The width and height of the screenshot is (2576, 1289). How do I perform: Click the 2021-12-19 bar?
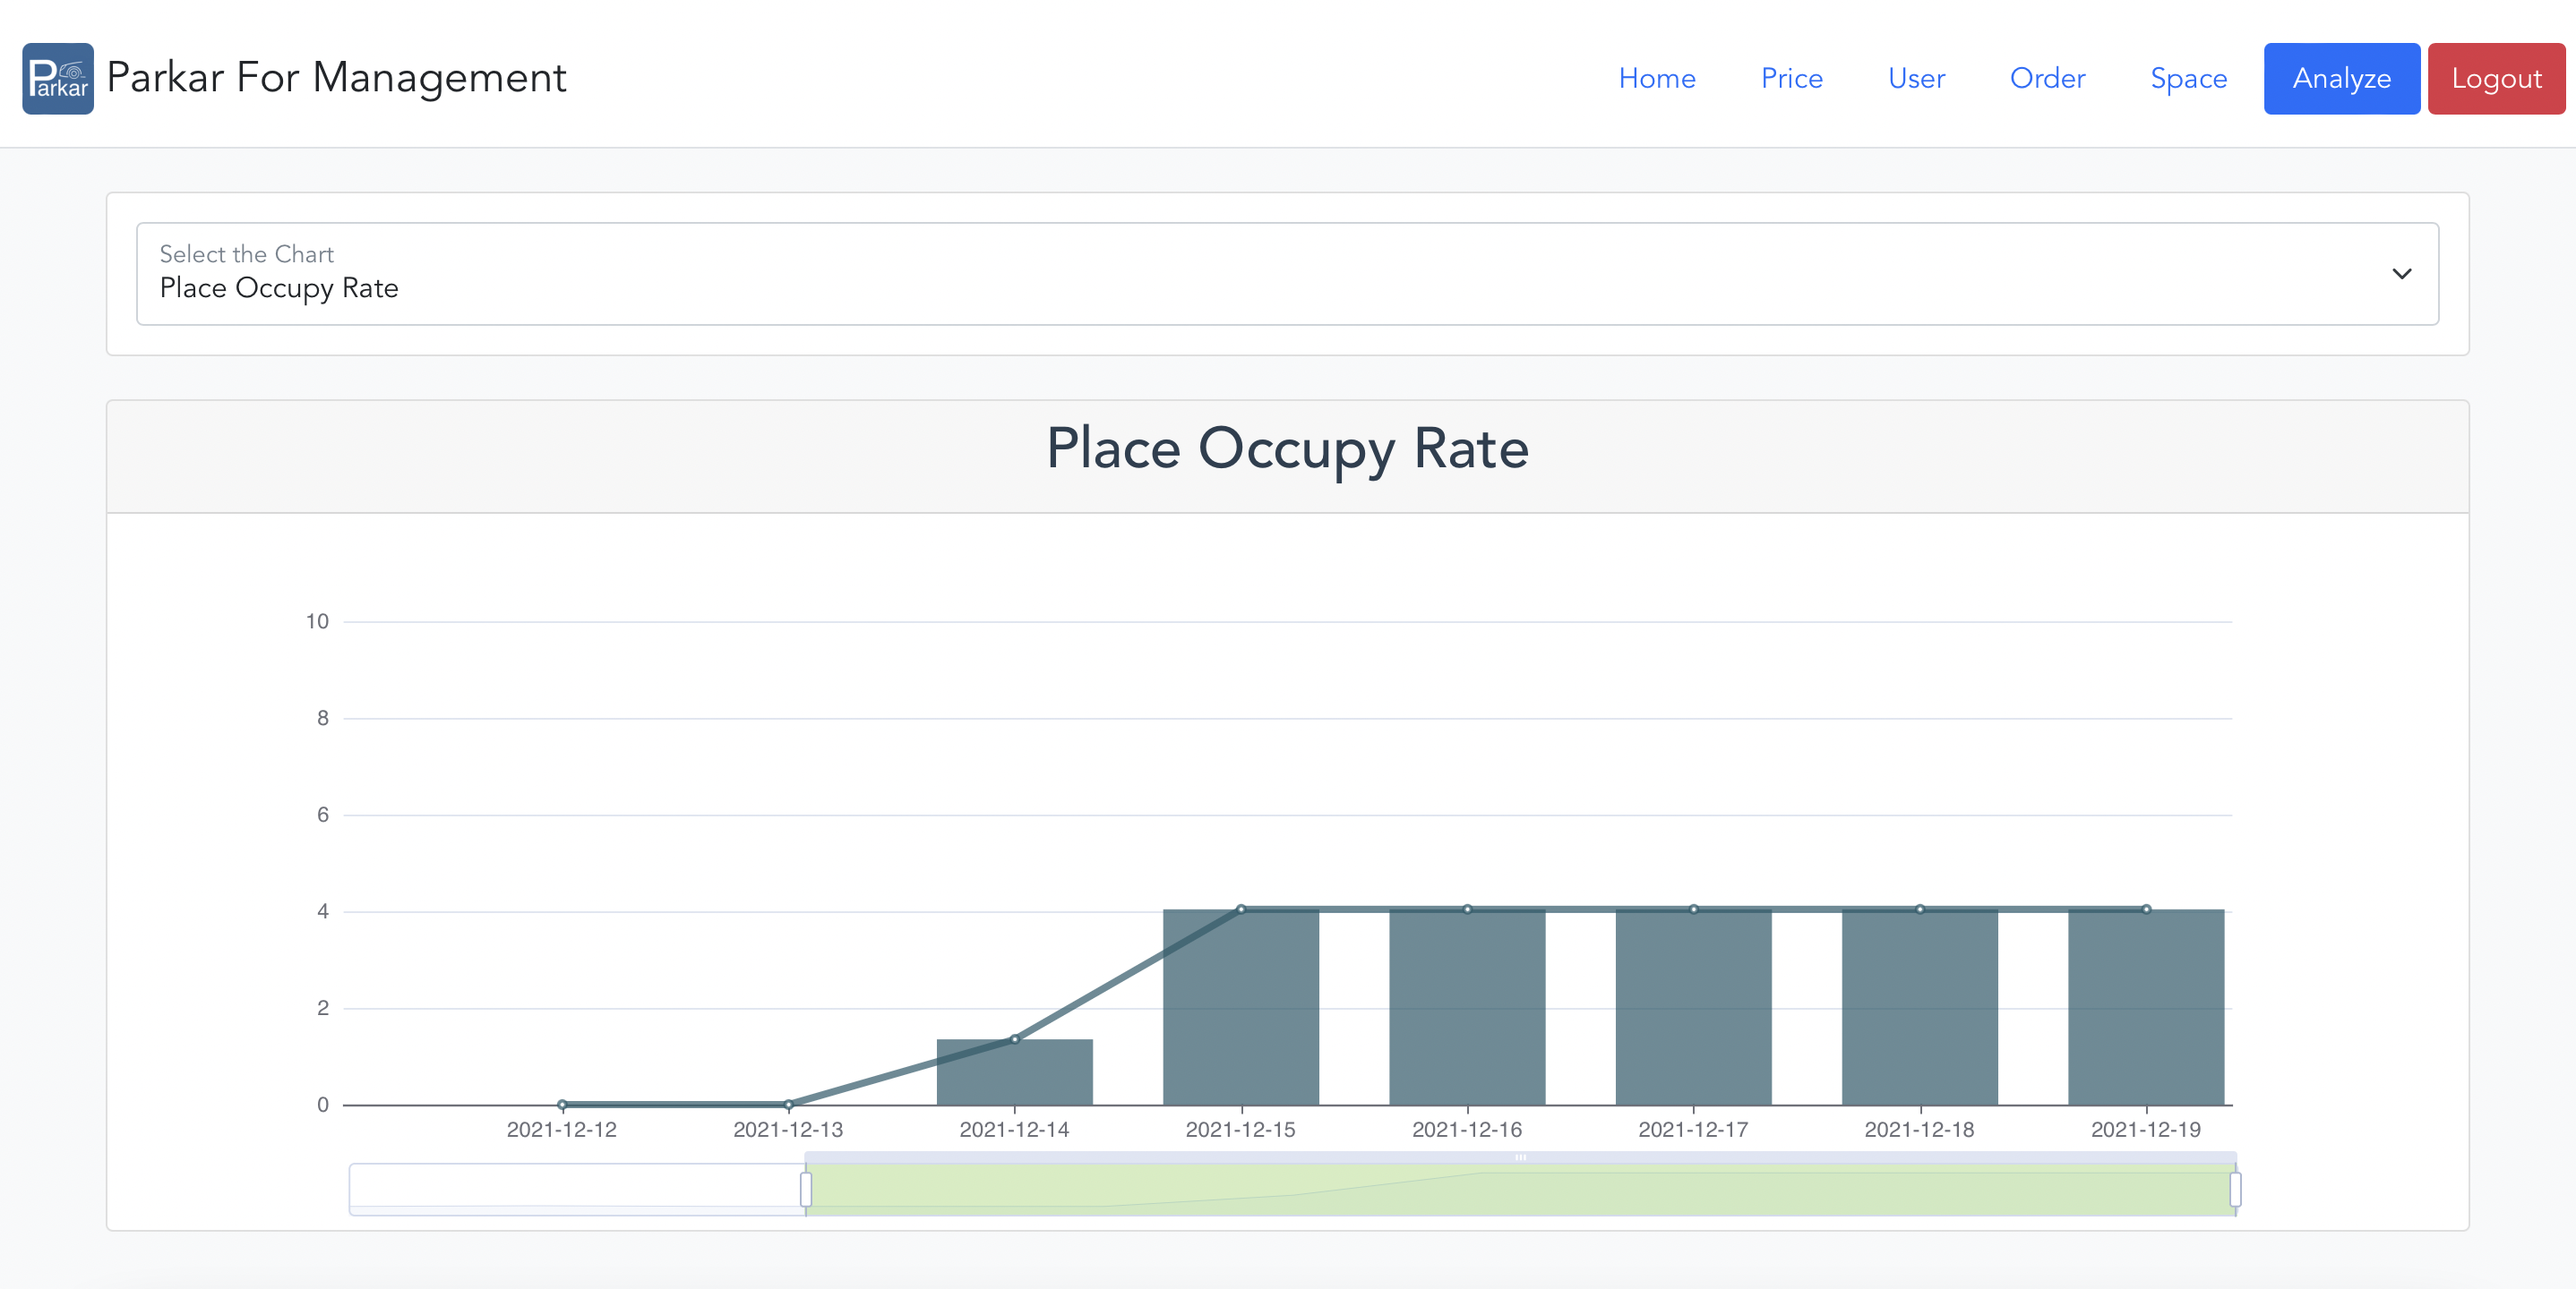[2145, 1009]
